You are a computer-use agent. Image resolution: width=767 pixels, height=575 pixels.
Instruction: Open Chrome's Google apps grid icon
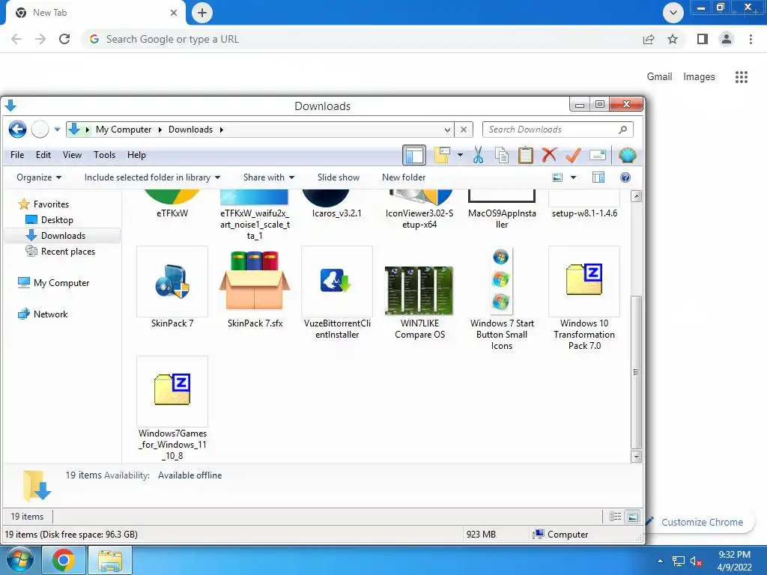tap(742, 77)
